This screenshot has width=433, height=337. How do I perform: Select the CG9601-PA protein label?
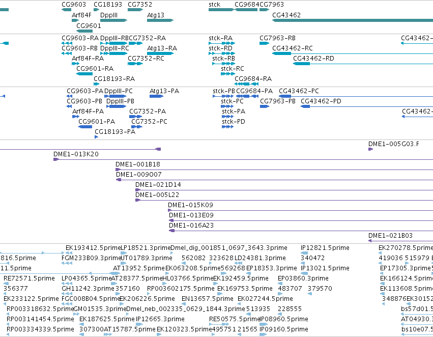[x=97, y=122]
